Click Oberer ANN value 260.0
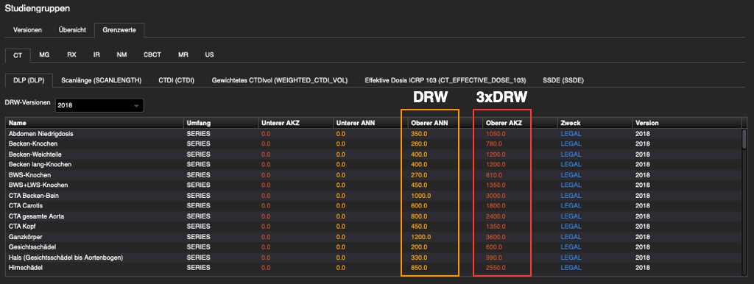This screenshot has width=754, height=284. click(x=418, y=143)
